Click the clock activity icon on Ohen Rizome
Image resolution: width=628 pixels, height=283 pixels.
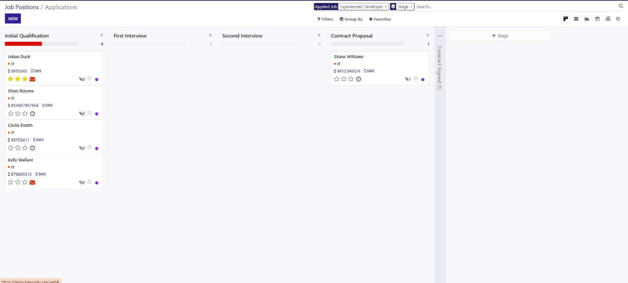(33, 113)
